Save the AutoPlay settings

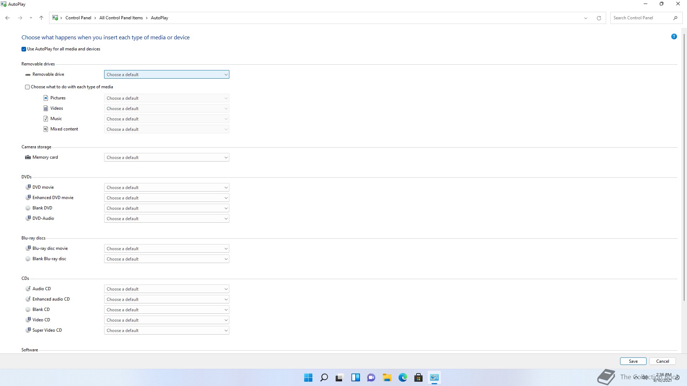pos(633,361)
